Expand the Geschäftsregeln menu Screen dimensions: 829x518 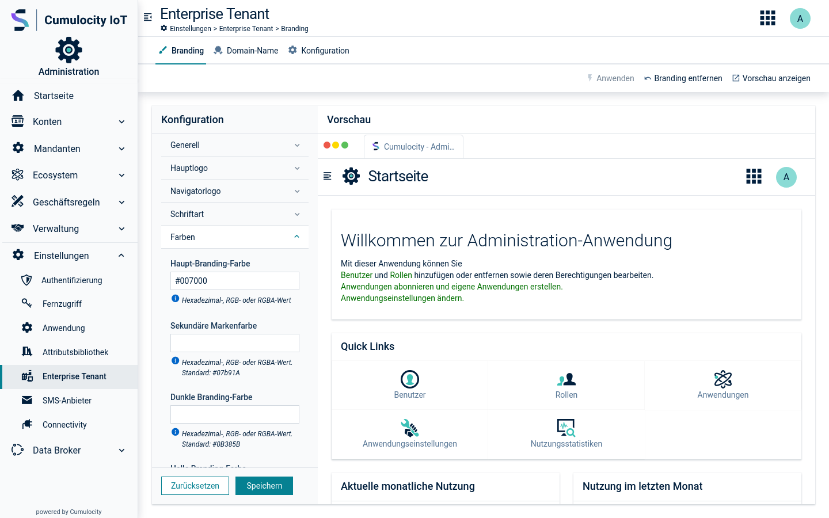pos(121,202)
